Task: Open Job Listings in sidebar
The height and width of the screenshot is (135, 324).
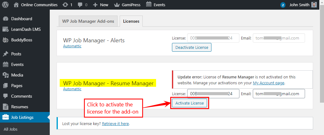Action: point(25,118)
